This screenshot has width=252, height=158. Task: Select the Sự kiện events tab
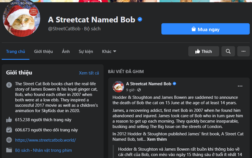point(86,52)
